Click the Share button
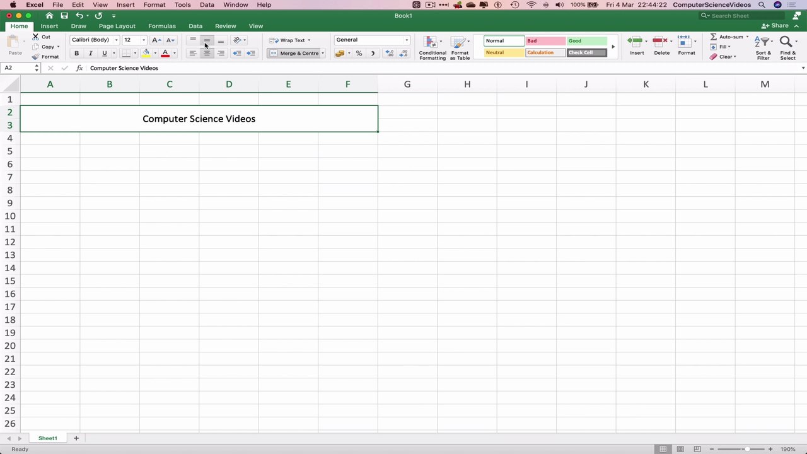 pos(775,26)
